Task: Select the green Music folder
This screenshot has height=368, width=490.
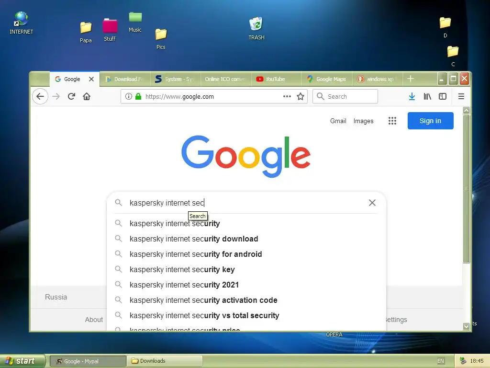Action: (135, 22)
